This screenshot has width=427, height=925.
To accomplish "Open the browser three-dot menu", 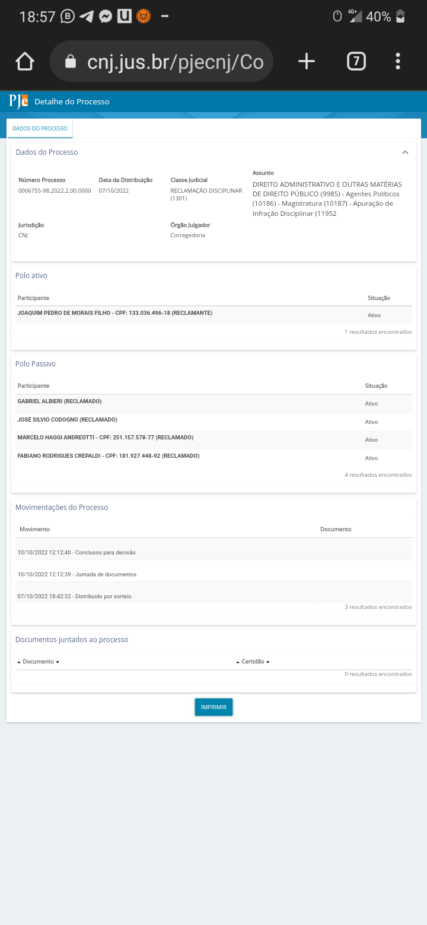I will click(x=398, y=61).
